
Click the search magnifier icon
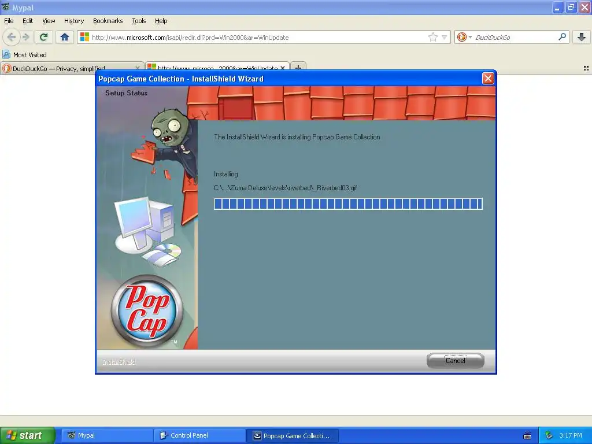tap(562, 37)
